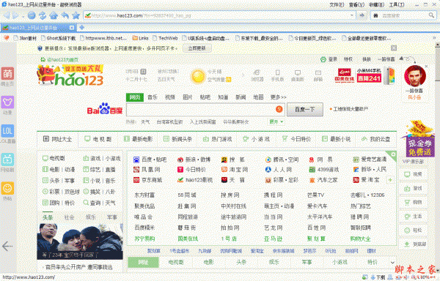Click the 百度·贴吧 site icon link
This screenshot has height=281, width=440.
pos(150,160)
